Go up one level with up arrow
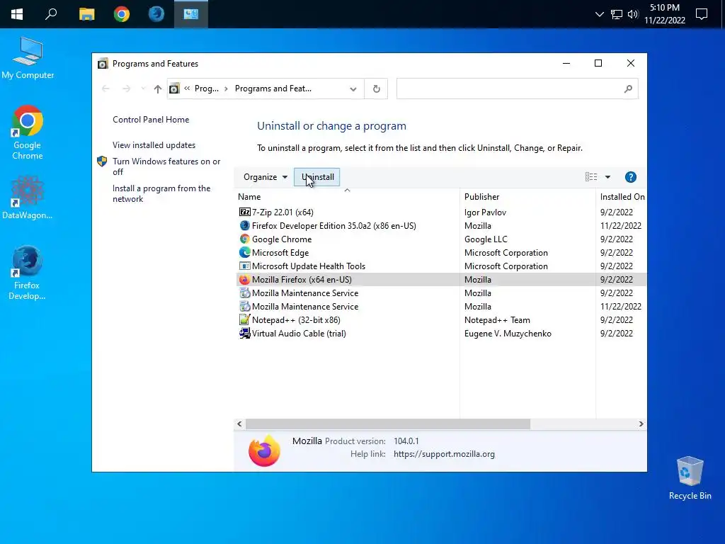Image resolution: width=725 pixels, height=544 pixels. click(158, 89)
